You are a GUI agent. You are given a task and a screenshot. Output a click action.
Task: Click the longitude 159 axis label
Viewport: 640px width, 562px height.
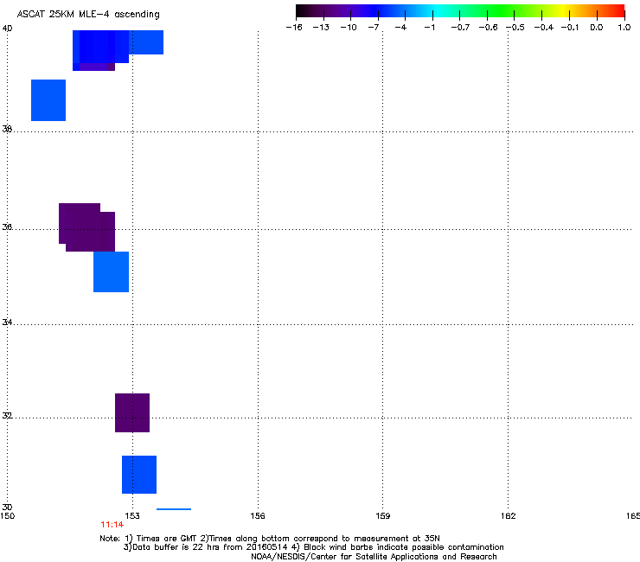[383, 516]
